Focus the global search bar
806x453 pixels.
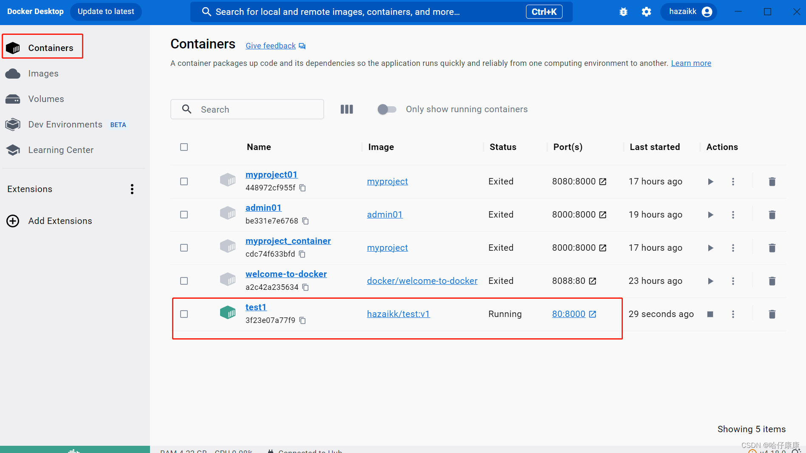[381, 12]
